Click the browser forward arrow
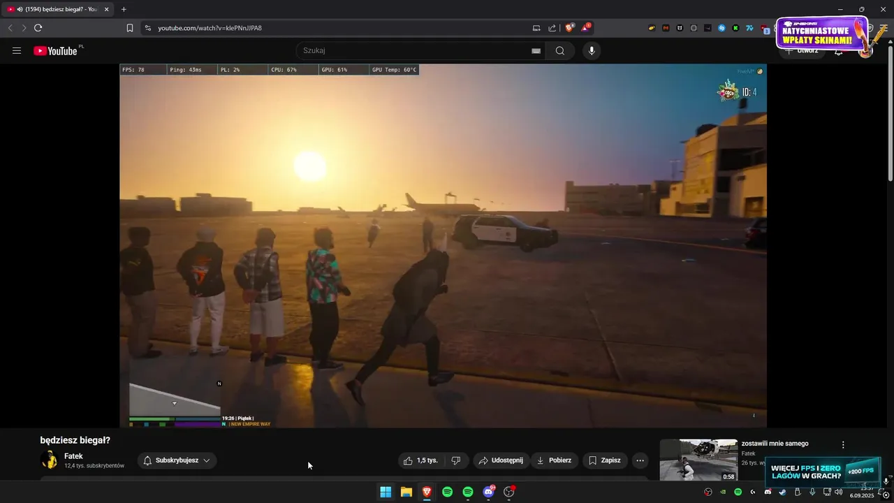 (24, 28)
